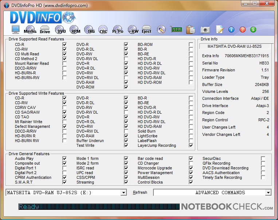
Task: Toggle S.M.A.R.T checkbox
Action: pos(64,182)
